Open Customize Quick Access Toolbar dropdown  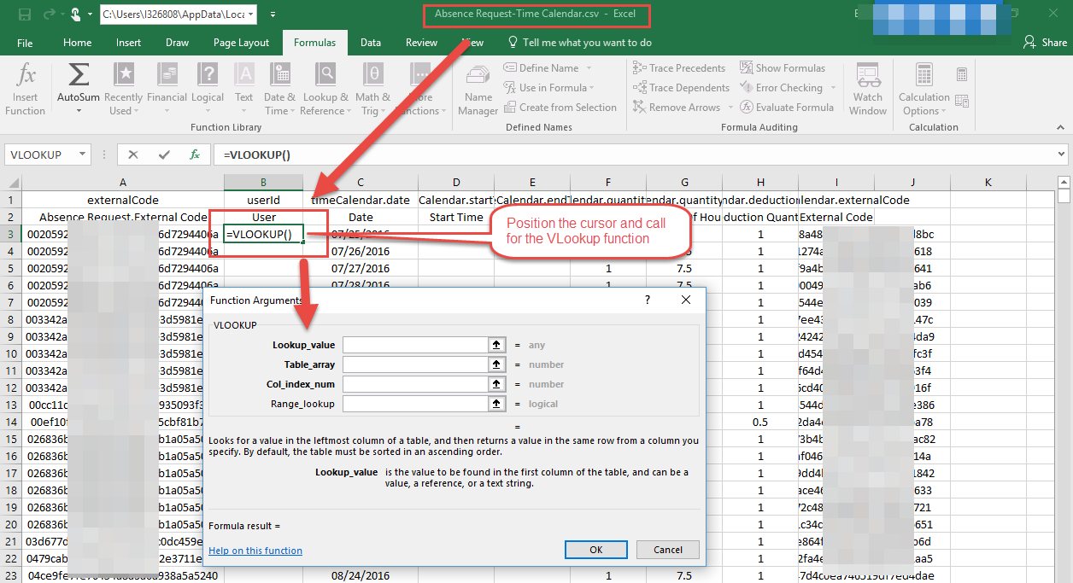pos(273,15)
